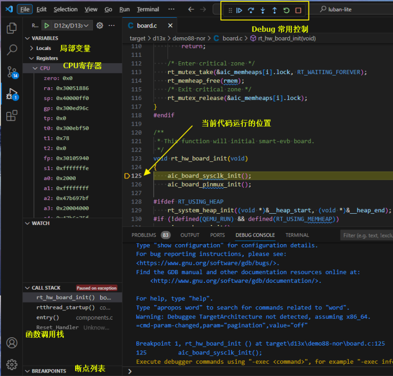Open the Search view in activity bar
Viewport: 393px width, 376px height.
(11, 50)
